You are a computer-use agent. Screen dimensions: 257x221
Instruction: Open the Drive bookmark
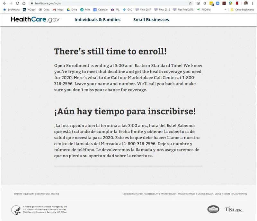pyautogui.click(x=72, y=10)
